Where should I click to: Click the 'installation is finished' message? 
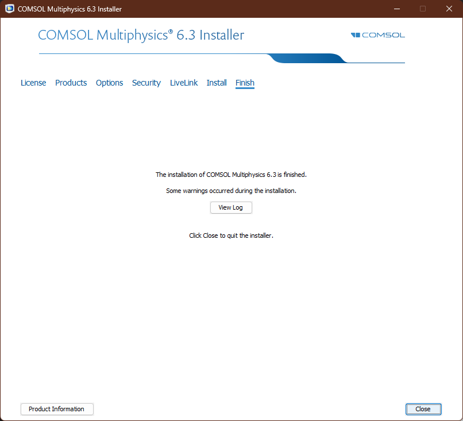pyautogui.click(x=231, y=175)
